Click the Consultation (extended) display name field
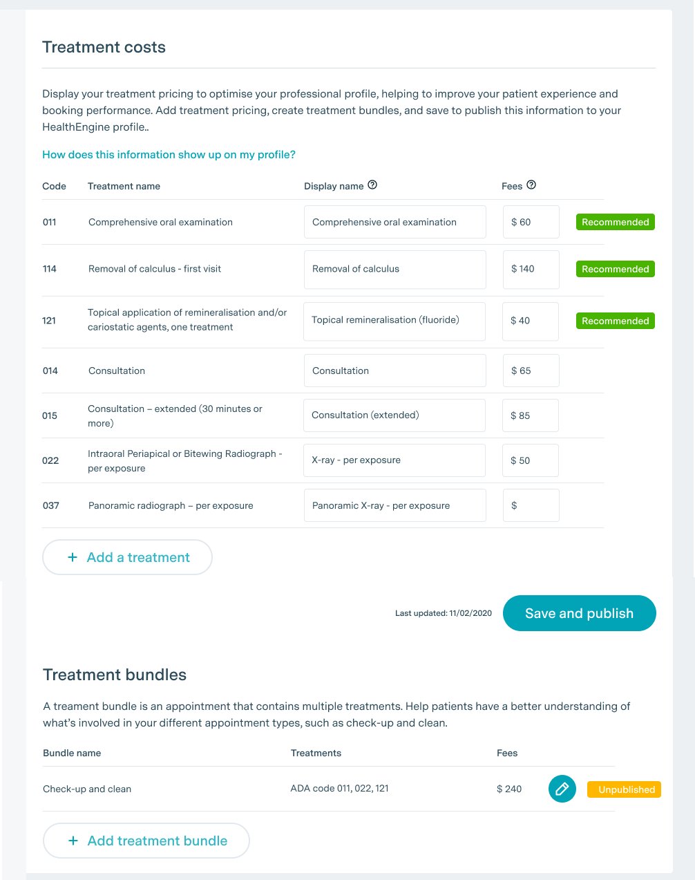Image resolution: width=695 pixels, height=880 pixels. tap(394, 415)
